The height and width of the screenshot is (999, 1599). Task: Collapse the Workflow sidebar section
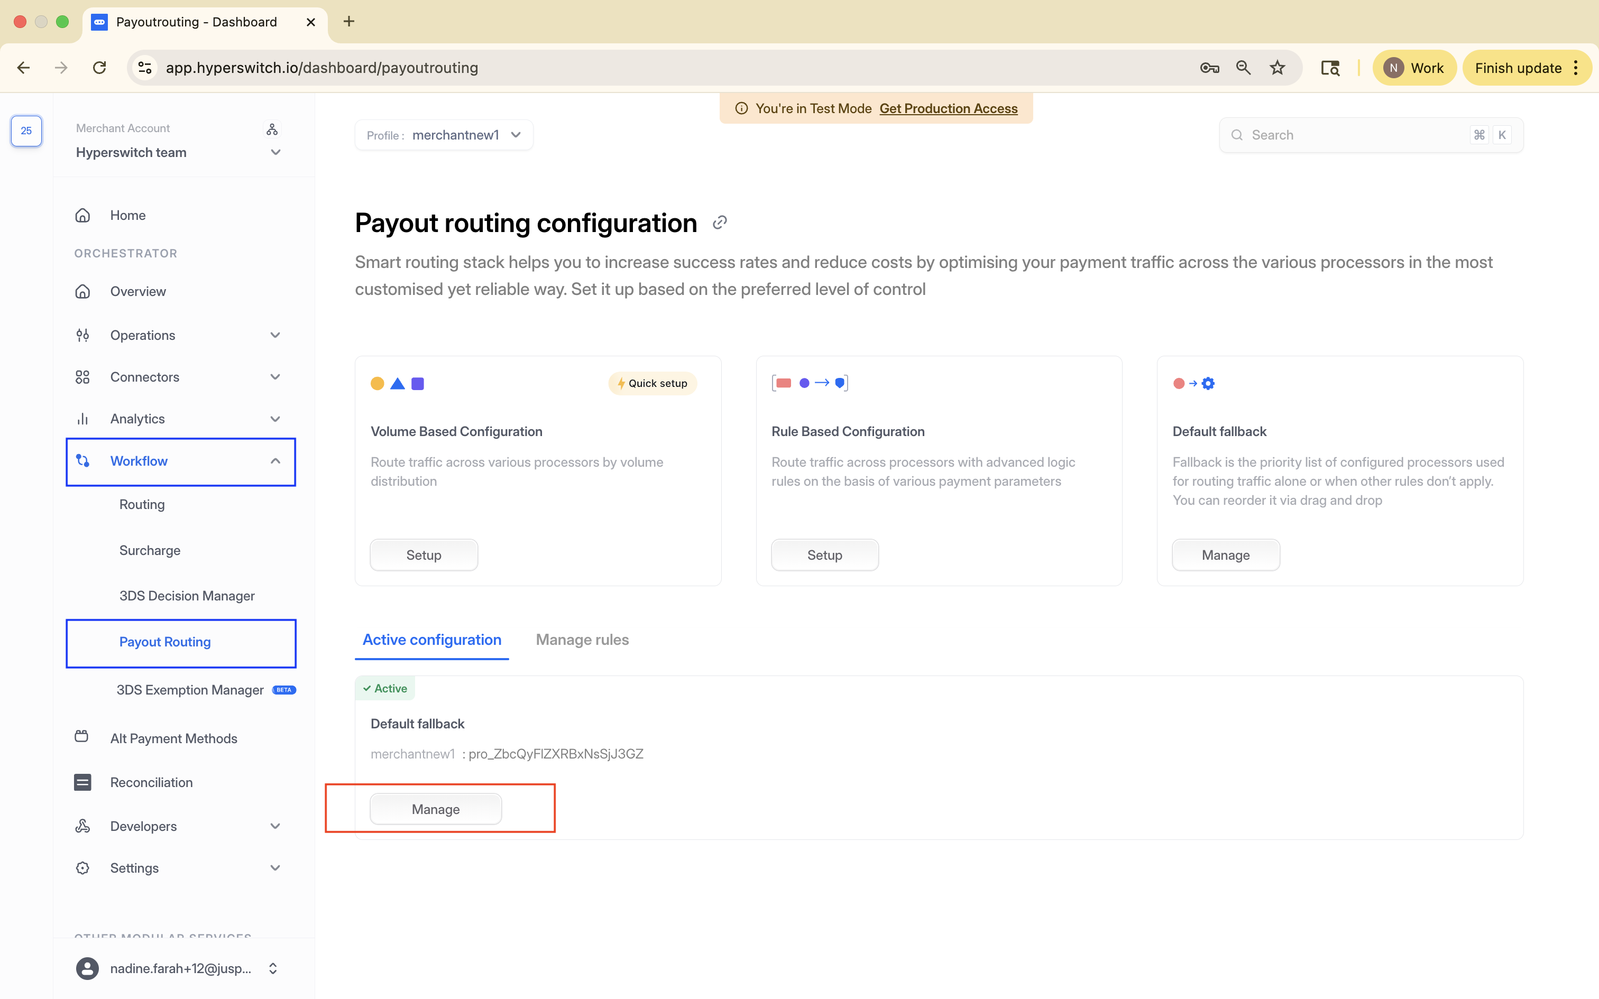[x=275, y=461]
